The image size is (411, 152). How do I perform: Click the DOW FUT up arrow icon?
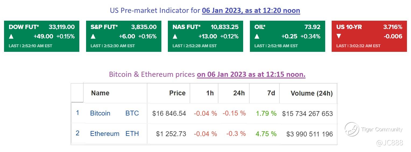click(x=11, y=36)
